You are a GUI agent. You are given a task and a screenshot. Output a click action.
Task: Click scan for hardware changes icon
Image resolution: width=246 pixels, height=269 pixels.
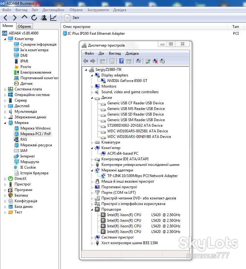(138, 61)
